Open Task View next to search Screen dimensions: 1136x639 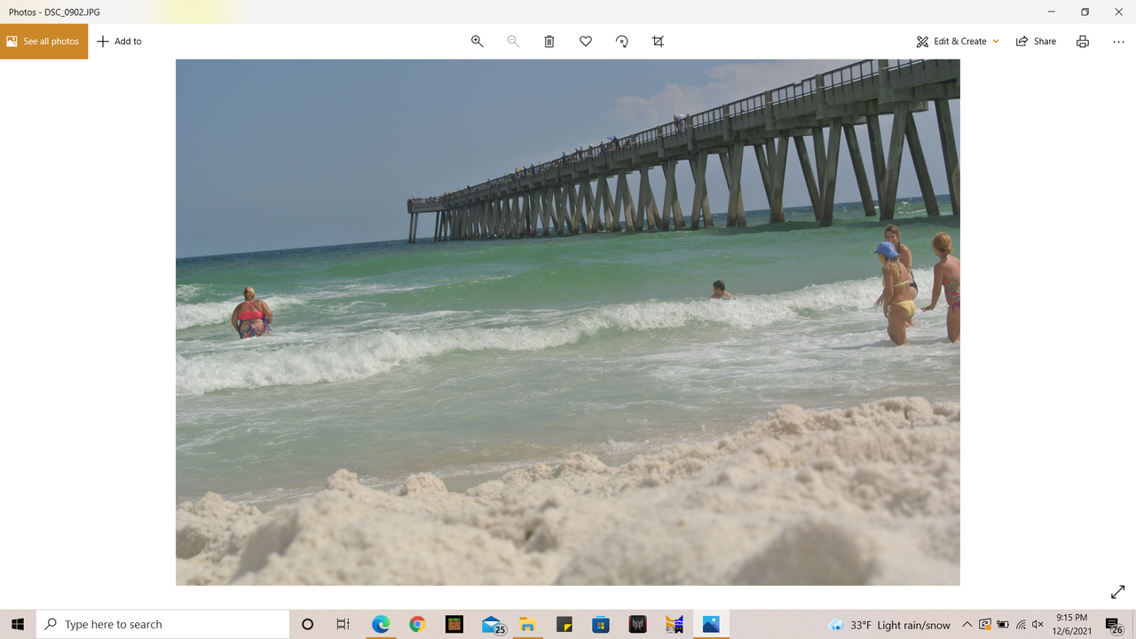tap(343, 624)
